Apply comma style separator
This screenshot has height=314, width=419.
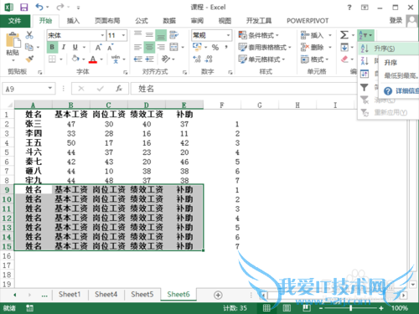point(226,47)
